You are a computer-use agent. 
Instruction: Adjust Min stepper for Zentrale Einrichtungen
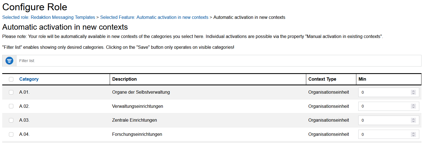413,120
